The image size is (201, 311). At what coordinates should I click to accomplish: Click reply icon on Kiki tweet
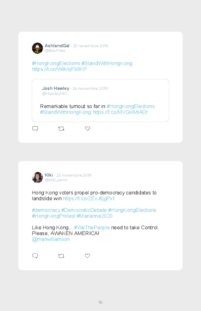35,256
